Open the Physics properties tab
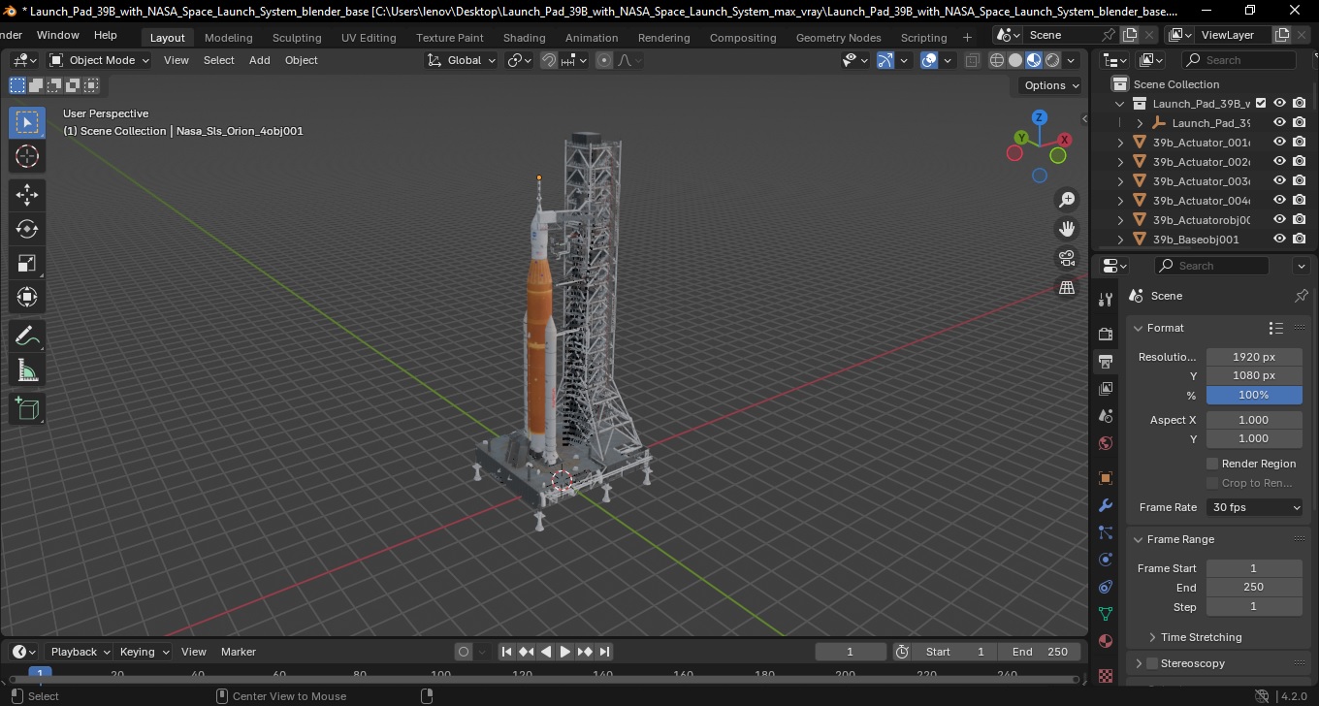This screenshot has width=1319, height=706. coord(1106,560)
